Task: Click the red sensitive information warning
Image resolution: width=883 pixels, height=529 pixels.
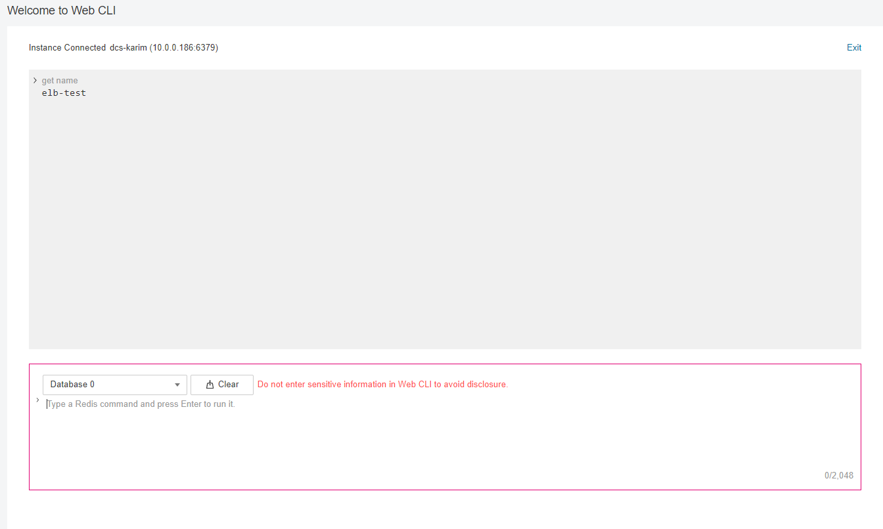Action: [382, 385]
